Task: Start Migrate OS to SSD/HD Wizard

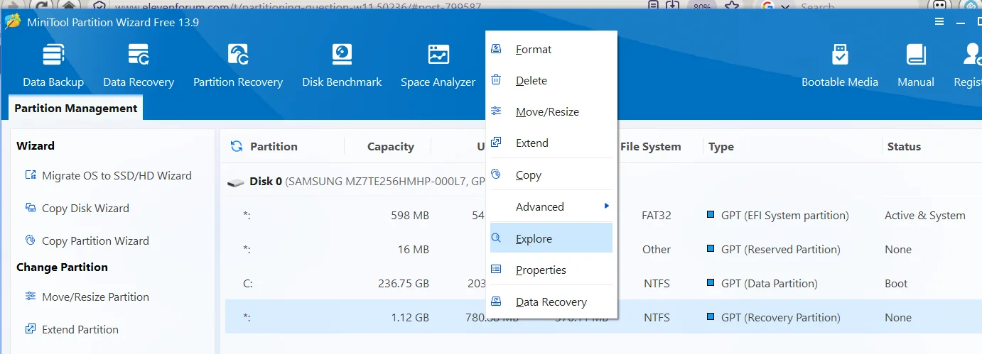Action: click(x=108, y=175)
